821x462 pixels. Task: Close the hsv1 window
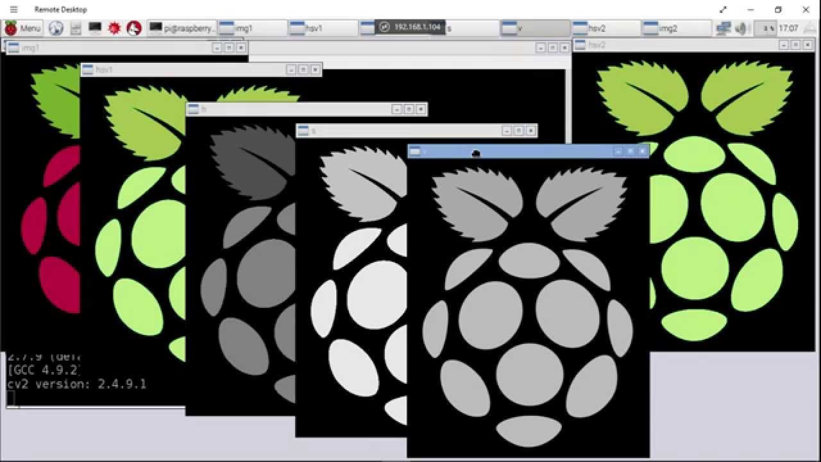(x=315, y=69)
